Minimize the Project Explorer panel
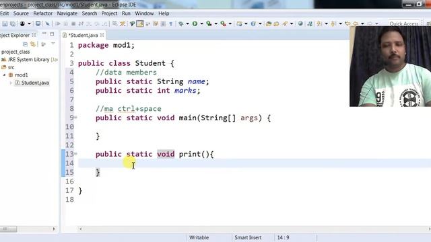Image resolution: width=431 pixels, height=242 pixels. (44, 34)
